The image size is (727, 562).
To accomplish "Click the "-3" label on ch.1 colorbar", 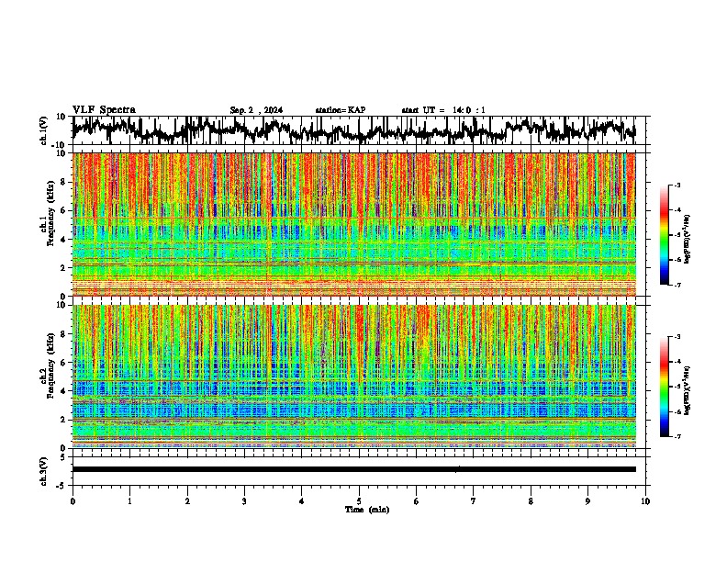I will click(x=677, y=185).
